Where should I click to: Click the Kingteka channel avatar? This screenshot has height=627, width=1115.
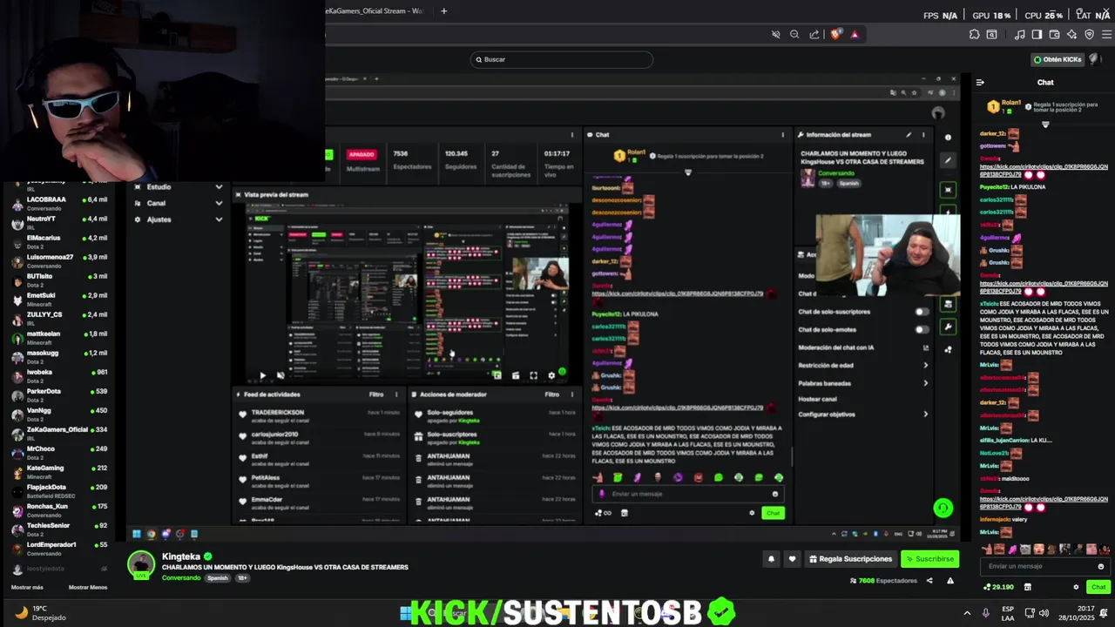coord(141,563)
